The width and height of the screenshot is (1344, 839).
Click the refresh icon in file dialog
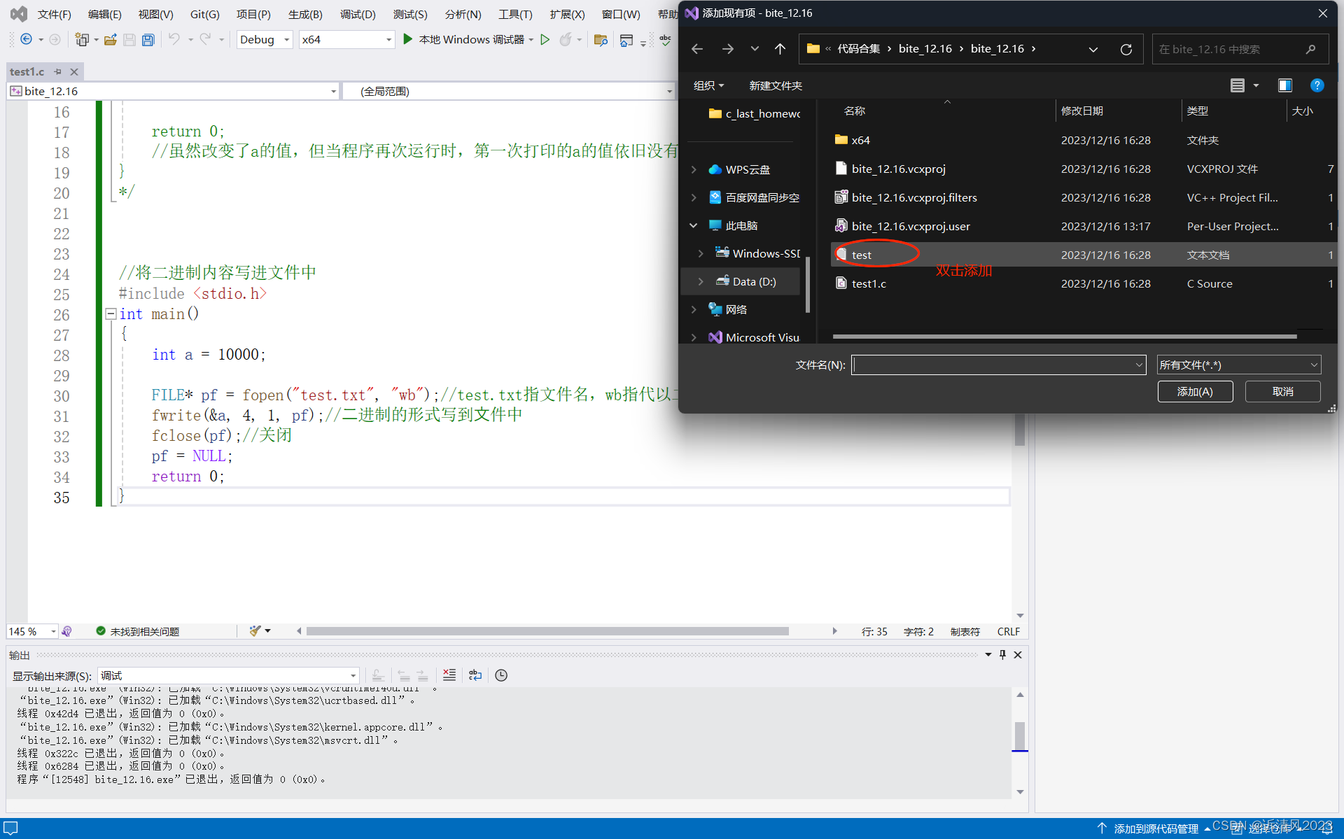1126,49
